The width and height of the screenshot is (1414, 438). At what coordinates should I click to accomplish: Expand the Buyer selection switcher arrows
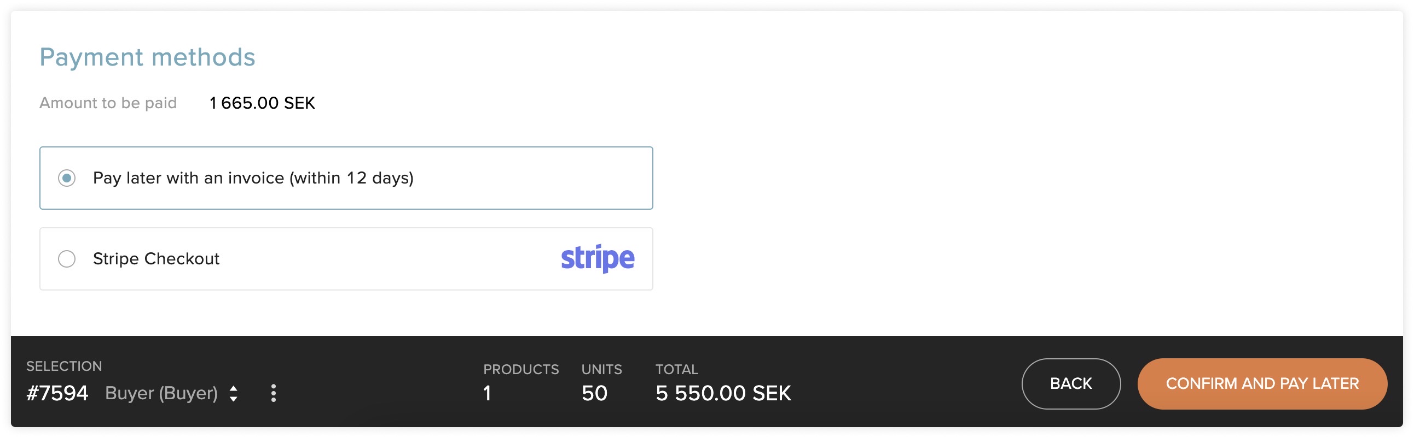click(233, 393)
